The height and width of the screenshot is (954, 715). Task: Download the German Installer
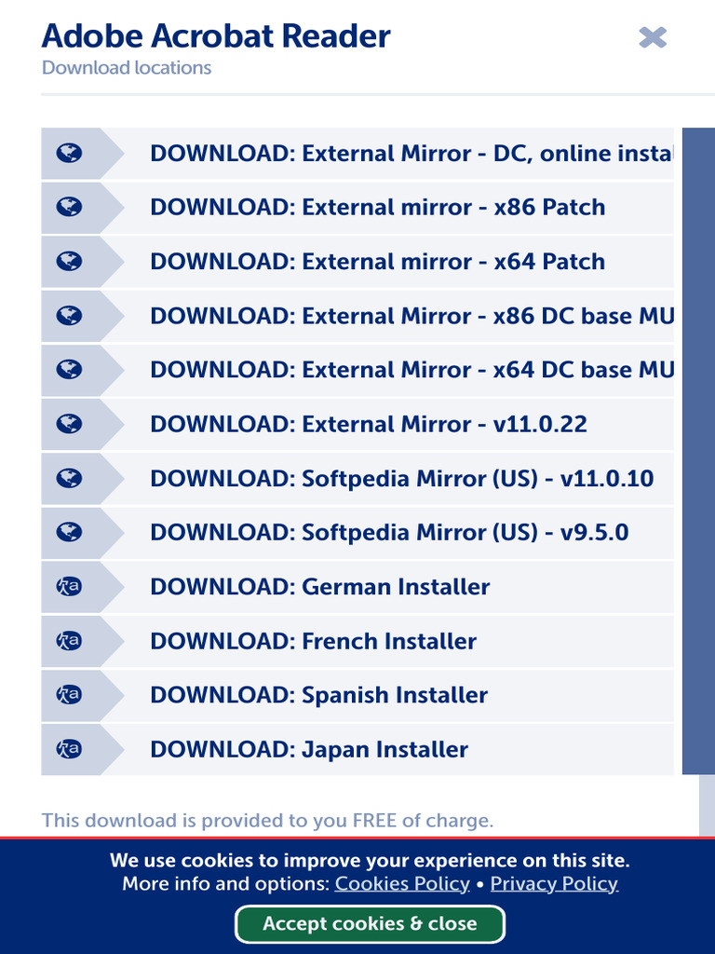pos(357,587)
